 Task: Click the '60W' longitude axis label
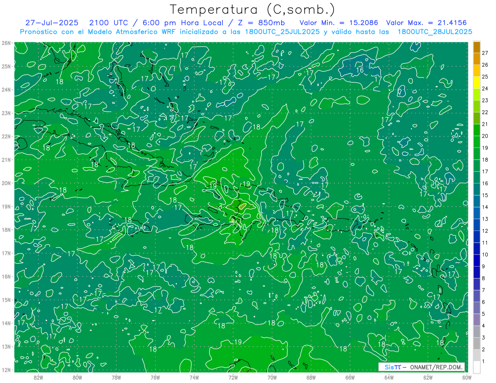pyautogui.click(x=467, y=377)
